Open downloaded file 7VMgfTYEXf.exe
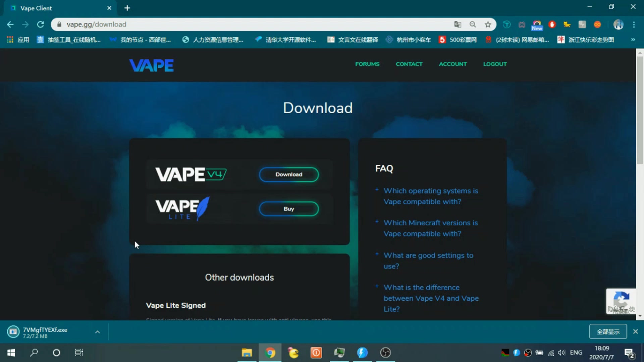Viewport: 644px width, 362px height. [x=45, y=332]
